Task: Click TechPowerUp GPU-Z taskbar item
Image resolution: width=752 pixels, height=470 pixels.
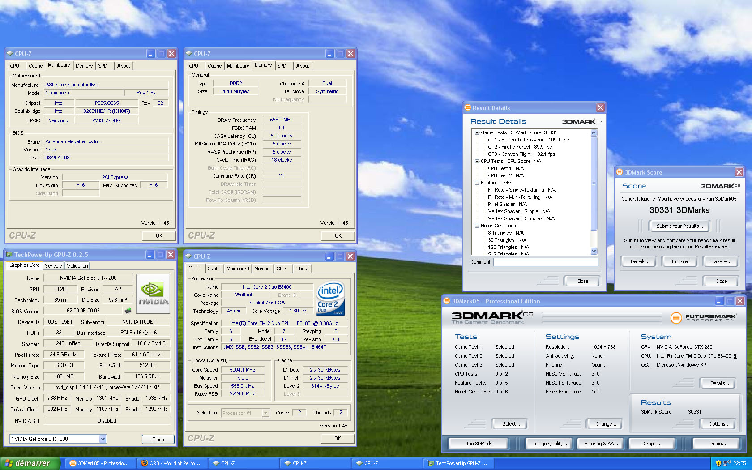Action: point(458,463)
